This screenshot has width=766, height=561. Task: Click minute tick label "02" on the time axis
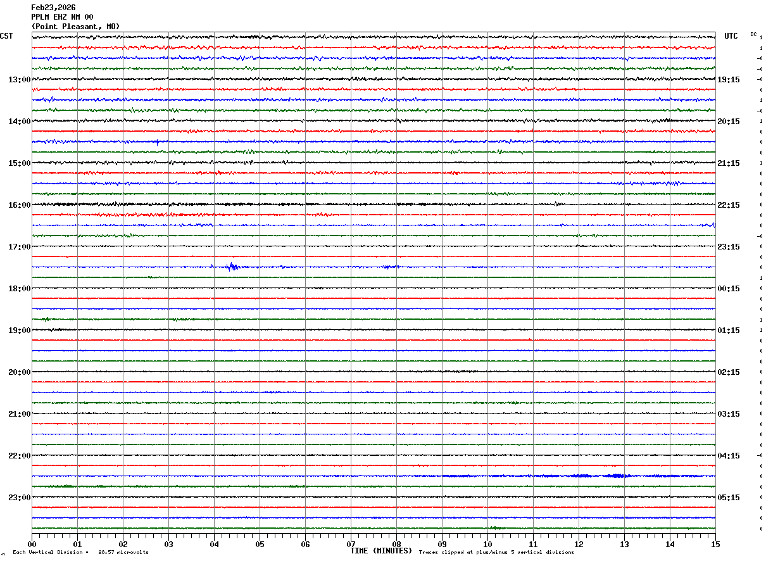click(123, 544)
